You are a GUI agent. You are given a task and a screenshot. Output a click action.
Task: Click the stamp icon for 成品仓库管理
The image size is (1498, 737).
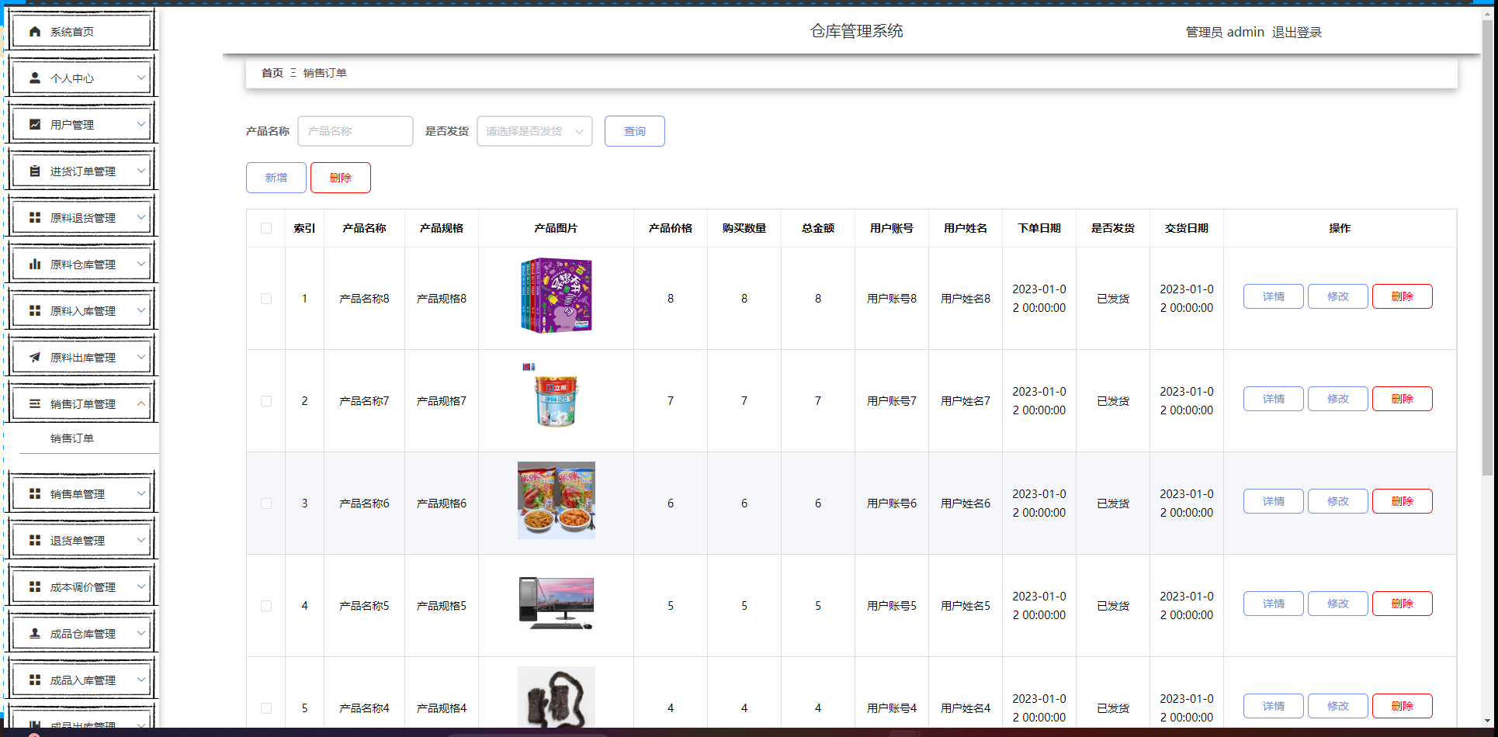click(x=35, y=634)
